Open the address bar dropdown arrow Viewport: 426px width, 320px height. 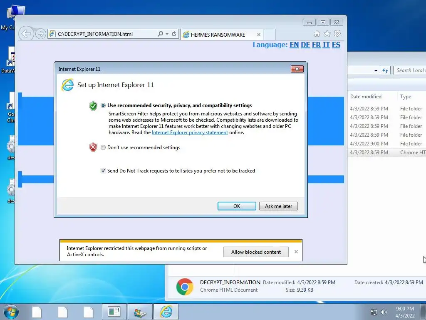(x=167, y=34)
